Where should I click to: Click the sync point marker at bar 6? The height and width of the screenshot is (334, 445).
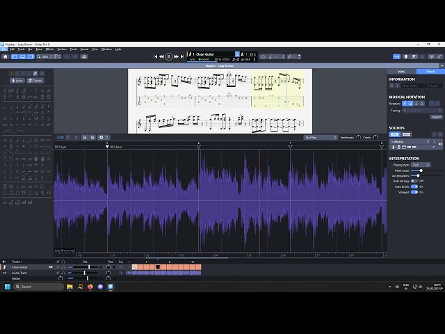pos(199,147)
